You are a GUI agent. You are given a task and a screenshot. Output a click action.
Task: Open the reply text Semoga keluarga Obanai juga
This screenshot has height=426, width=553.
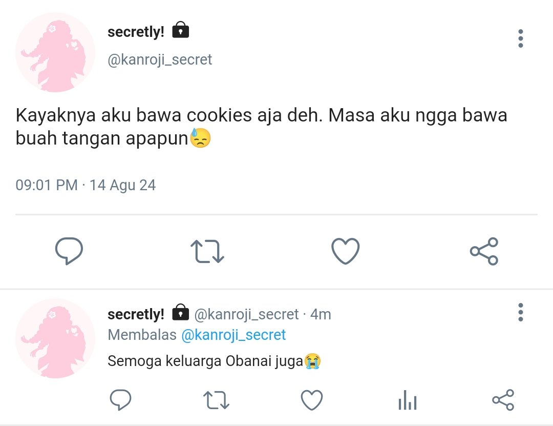coord(215,361)
